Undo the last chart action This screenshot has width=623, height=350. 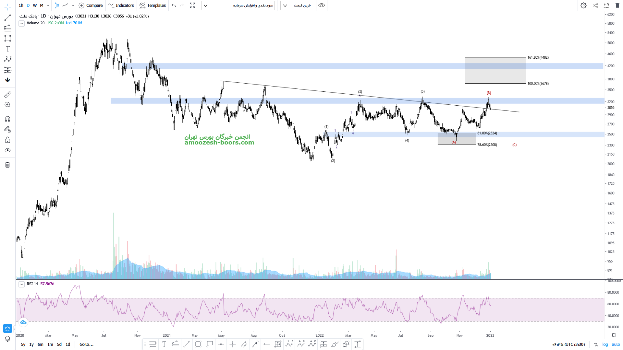(x=174, y=6)
